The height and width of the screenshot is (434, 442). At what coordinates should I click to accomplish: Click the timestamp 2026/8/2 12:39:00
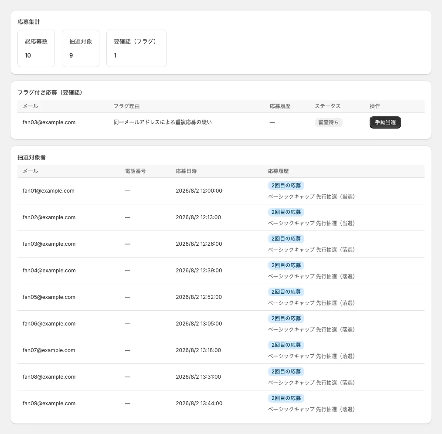pyautogui.click(x=199, y=271)
